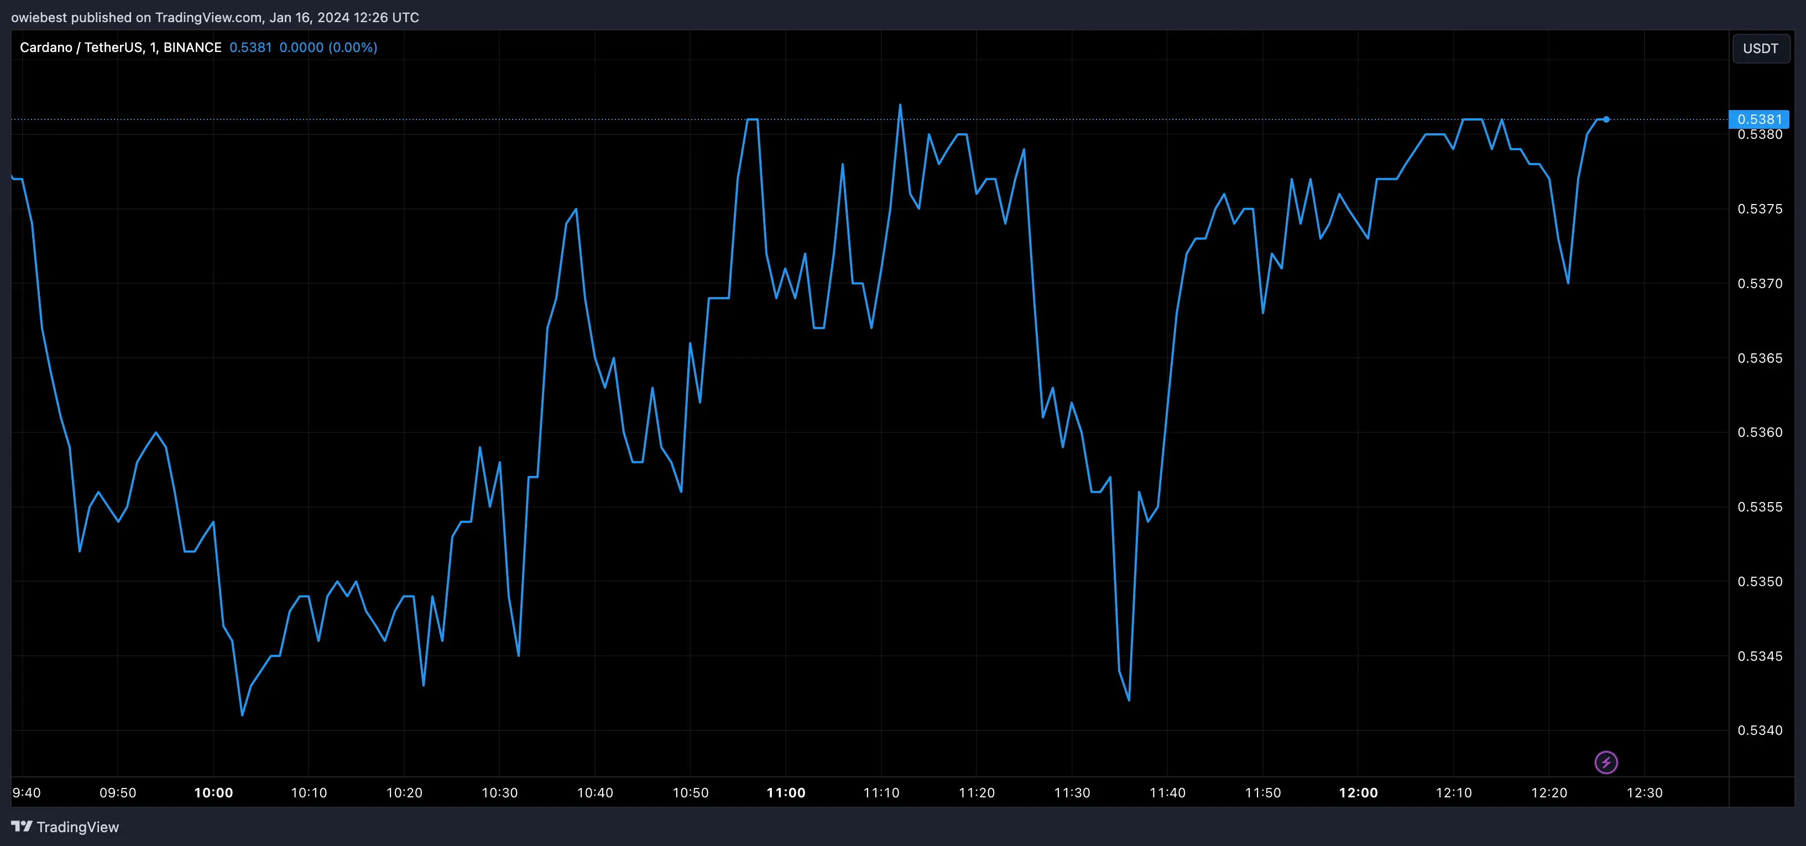
Task: Select the TradingView.com link in the header
Action: tap(207, 17)
